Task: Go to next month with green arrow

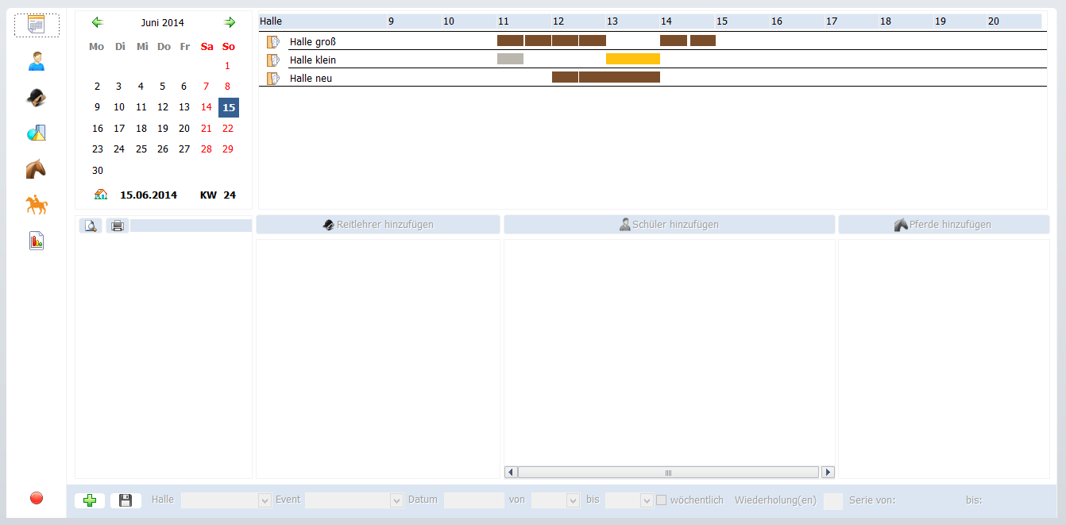Action: pos(230,22)
